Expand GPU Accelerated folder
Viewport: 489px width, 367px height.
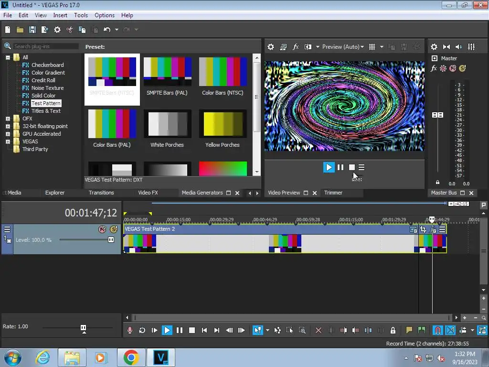8,134
